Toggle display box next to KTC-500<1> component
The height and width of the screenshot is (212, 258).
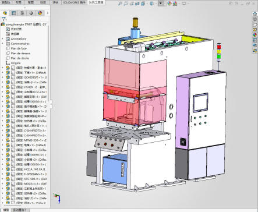click(13, 179)
